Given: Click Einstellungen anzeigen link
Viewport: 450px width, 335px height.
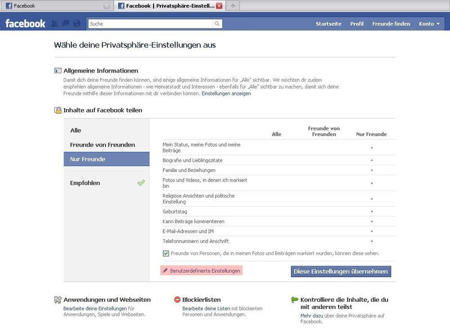Looking at the screenshot, I should click(226, 93).
